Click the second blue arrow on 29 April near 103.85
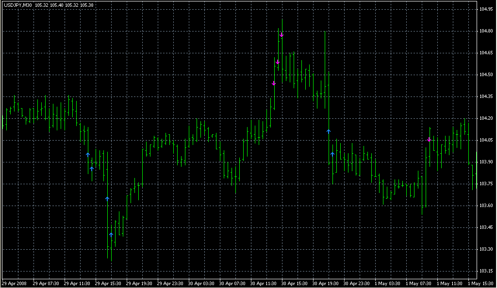Viewport: 497px width, 288px height. [x=92, y=169]
